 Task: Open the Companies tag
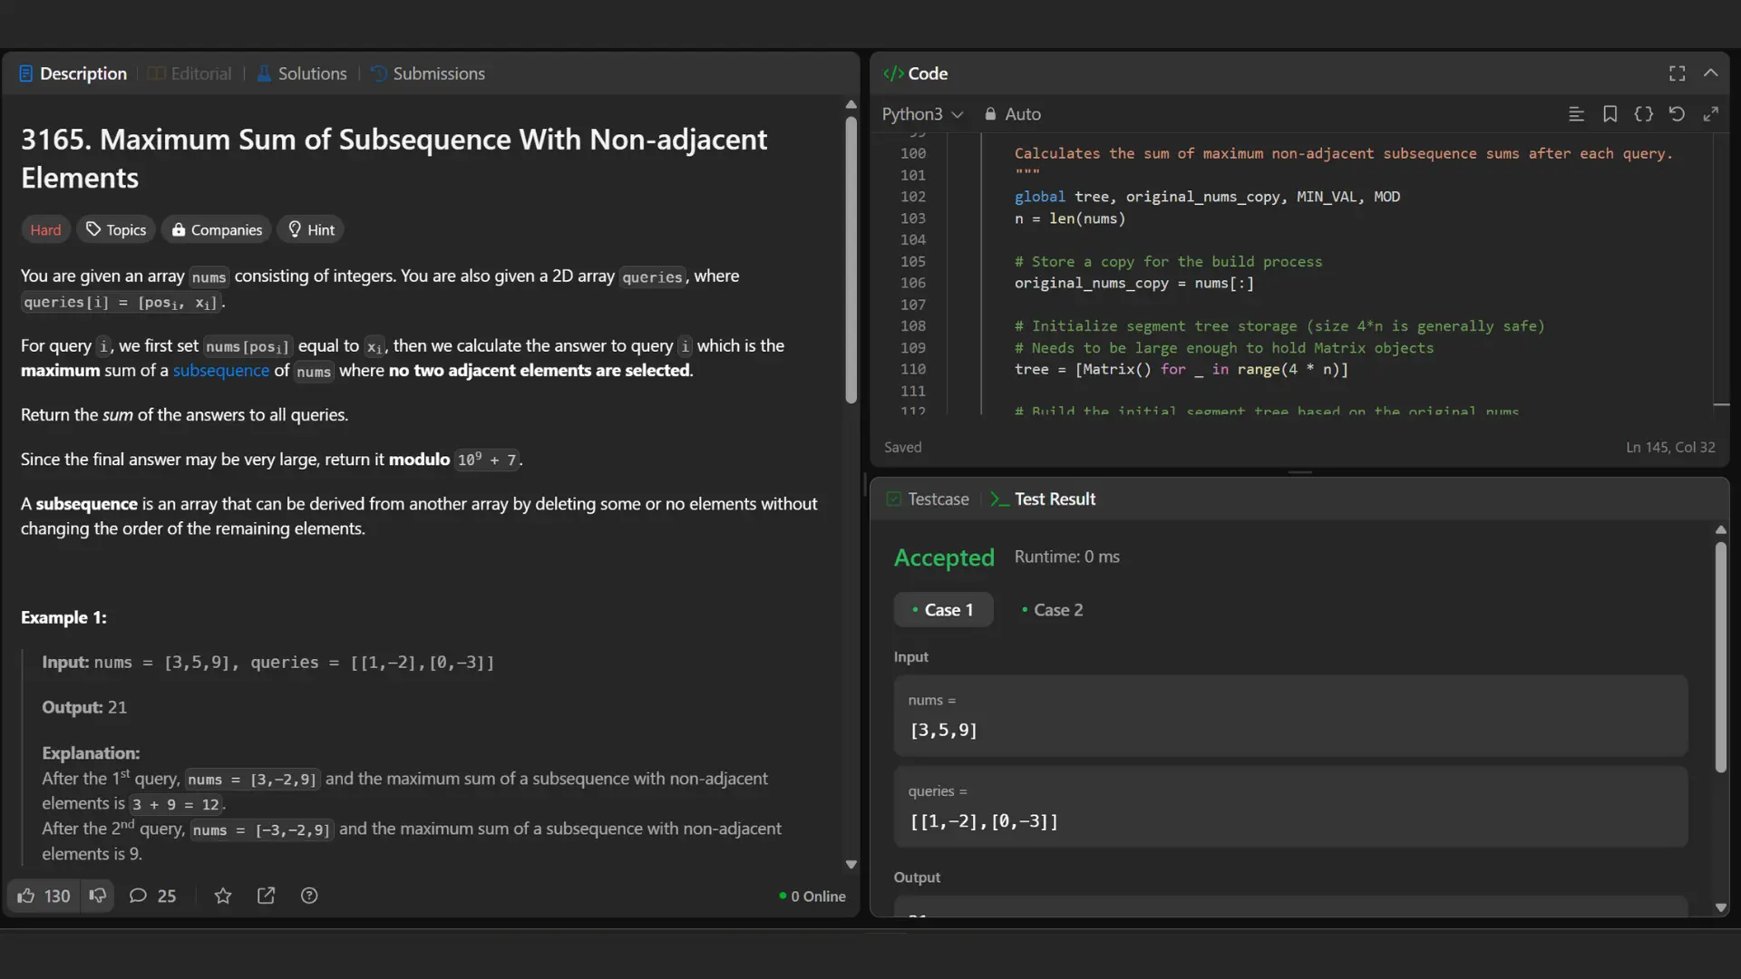217,230
